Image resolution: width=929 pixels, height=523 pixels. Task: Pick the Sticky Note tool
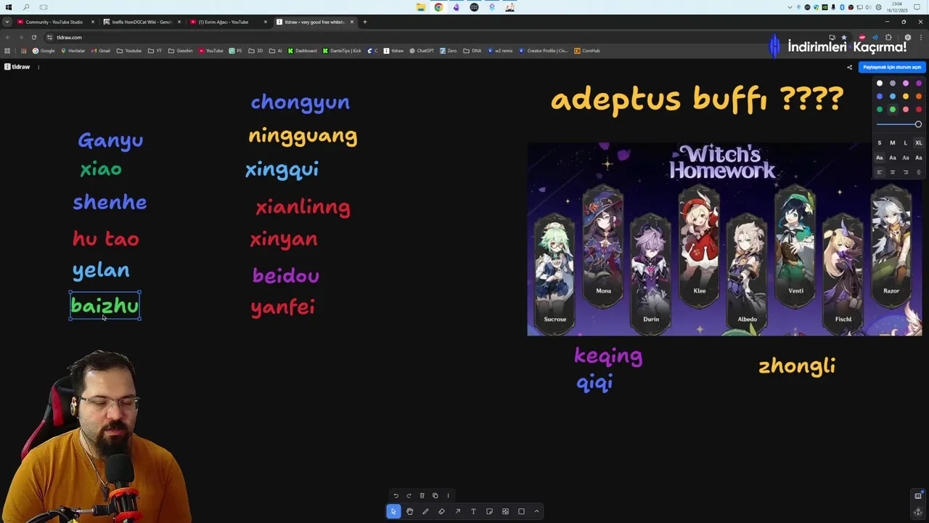click(489, 511)
